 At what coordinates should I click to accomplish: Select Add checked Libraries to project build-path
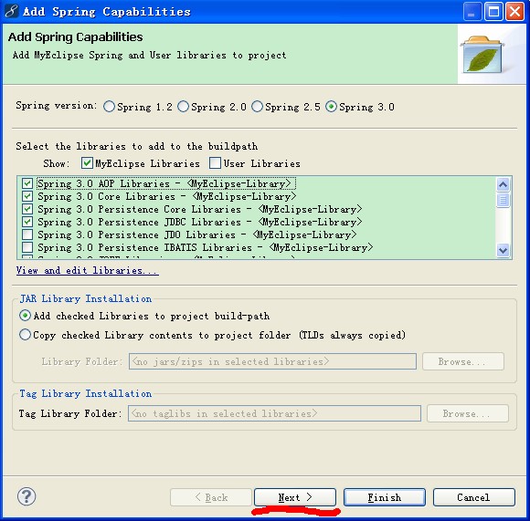(25, 316)
